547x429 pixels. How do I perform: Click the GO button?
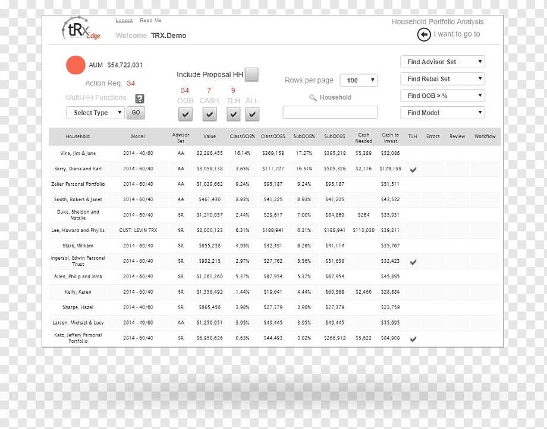[x=136, y=113]
